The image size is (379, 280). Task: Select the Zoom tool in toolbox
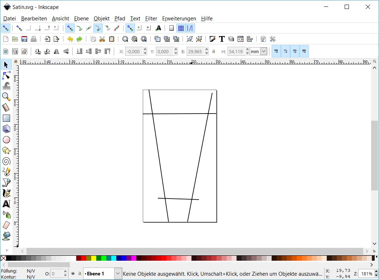tap(6, 97)
